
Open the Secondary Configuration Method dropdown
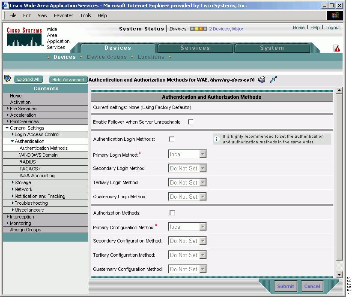pyautogui.click(x=187, y=241)
